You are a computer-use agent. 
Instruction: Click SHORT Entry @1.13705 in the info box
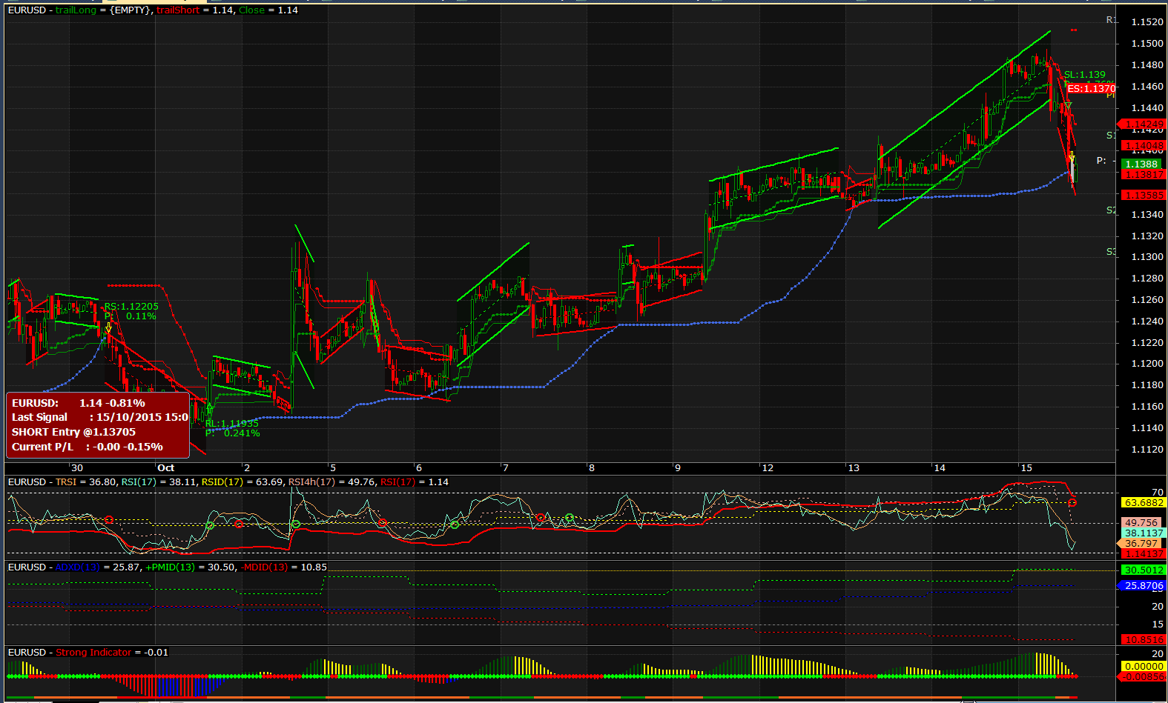(73, 432)
